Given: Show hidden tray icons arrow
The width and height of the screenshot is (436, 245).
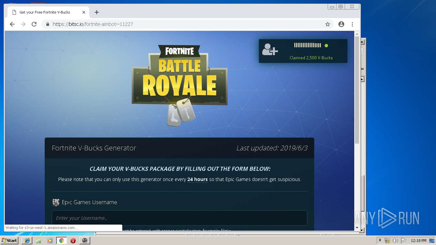Looking at the screenshot, I should coord(380,241).
